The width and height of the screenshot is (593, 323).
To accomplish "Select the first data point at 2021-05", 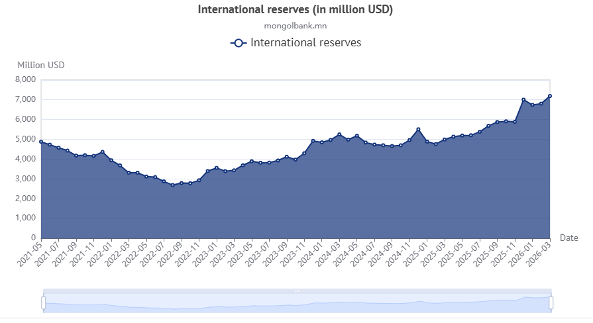I will 41,142.
